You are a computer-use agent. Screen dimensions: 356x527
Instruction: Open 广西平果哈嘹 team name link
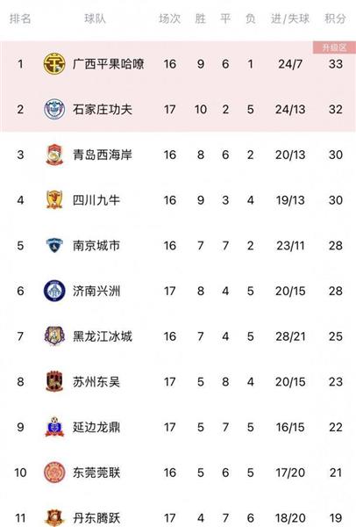109,63
